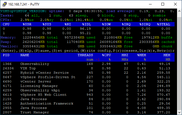
Task: Click the Tasks label
Action: [x=7, y=15]
